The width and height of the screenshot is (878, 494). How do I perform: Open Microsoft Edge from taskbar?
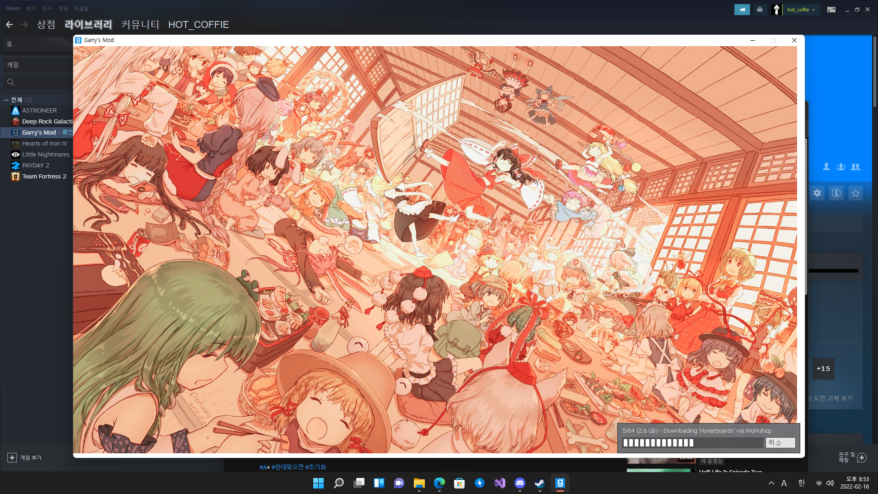[439, 483]
